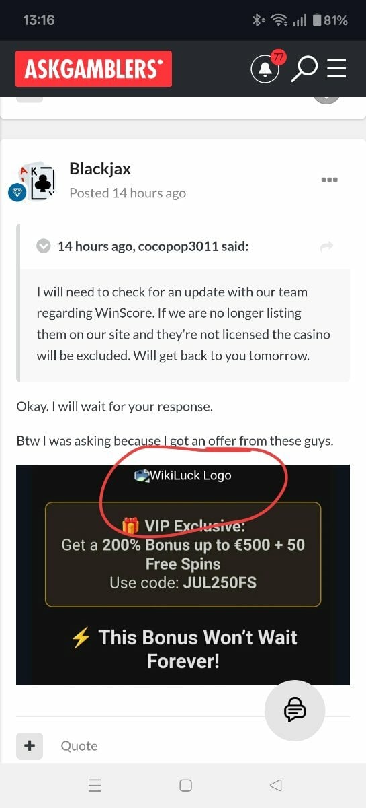366x808 pixels.
Task: Click the diamond rank badge on avatar
Action: (17, 192)
